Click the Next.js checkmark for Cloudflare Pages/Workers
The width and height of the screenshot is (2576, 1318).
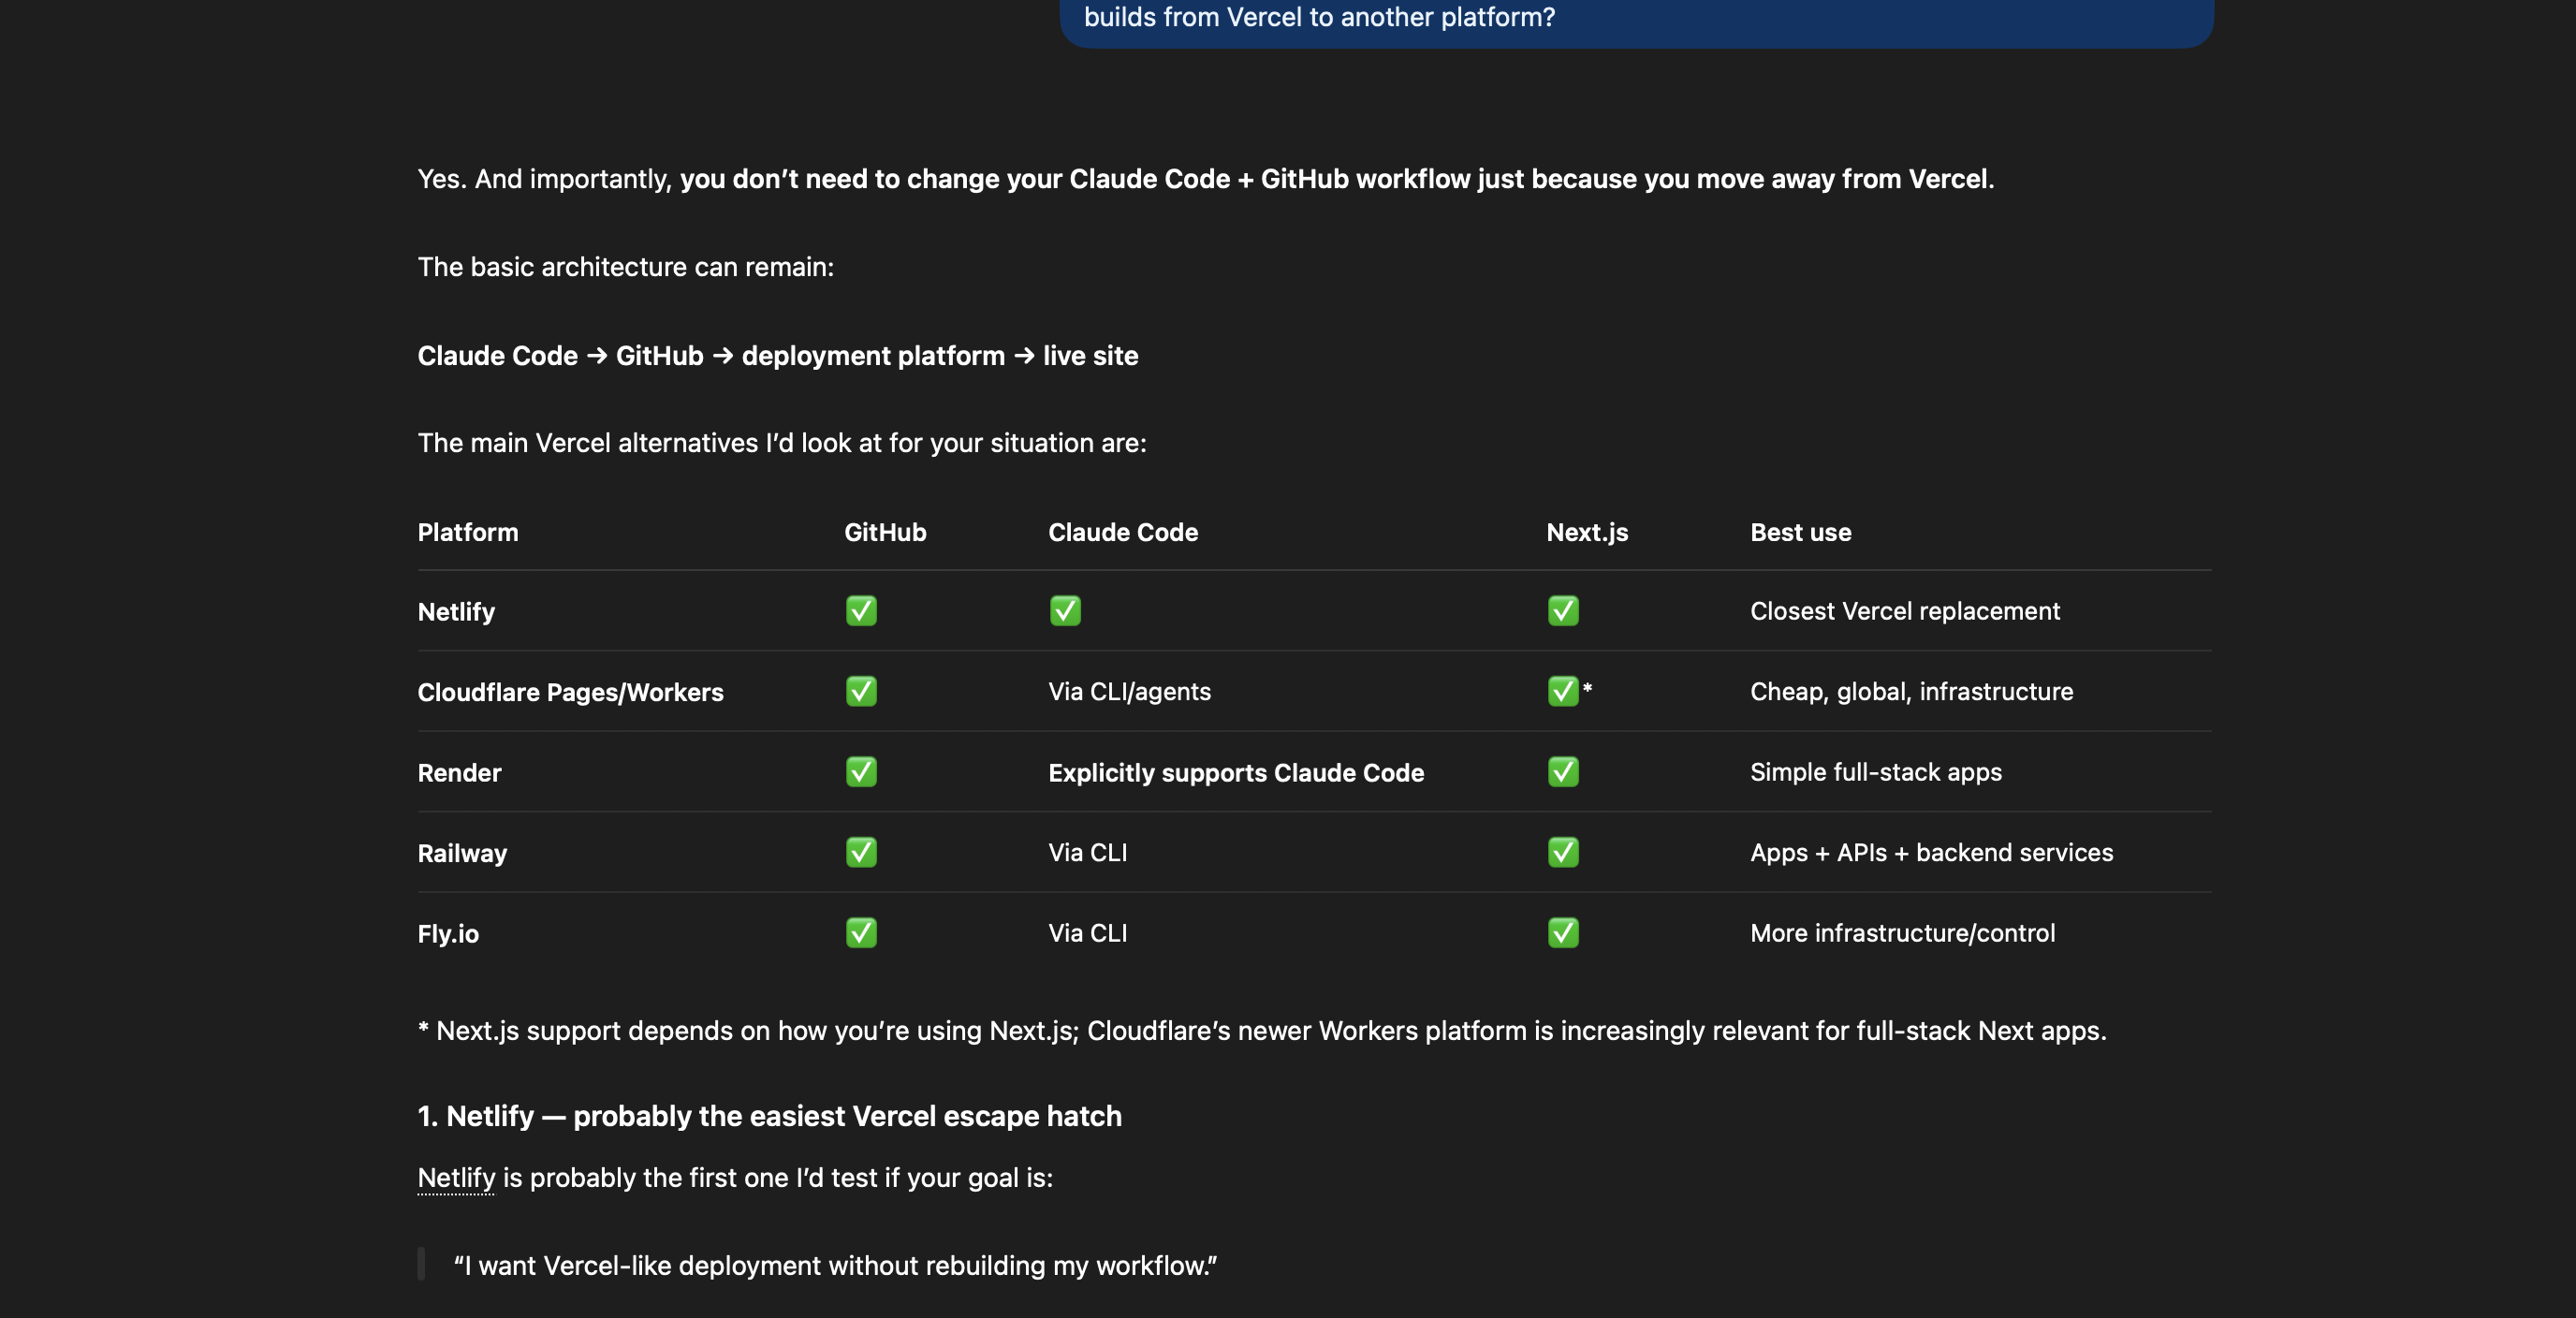[1563, 691]
